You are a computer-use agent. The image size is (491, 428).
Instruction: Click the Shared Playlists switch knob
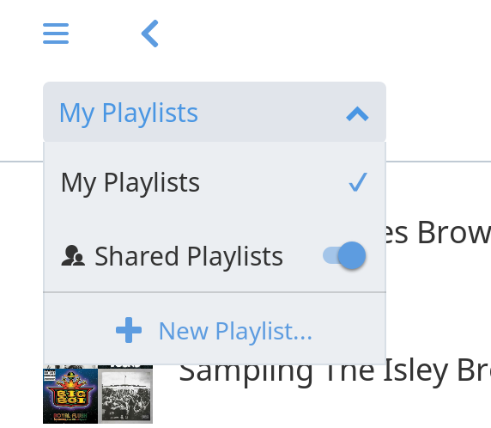coord(352,255)
